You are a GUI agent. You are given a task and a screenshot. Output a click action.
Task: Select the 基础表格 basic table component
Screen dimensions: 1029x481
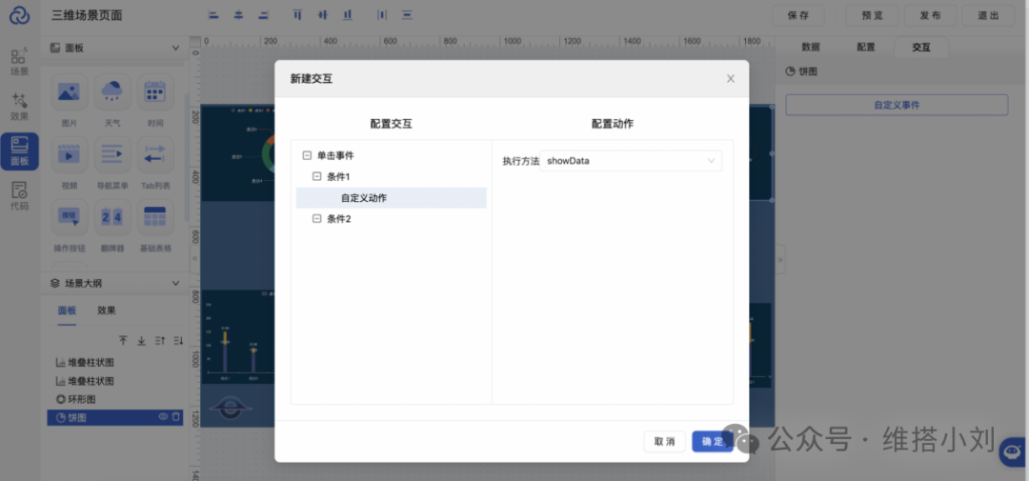(x=155, y=217)
